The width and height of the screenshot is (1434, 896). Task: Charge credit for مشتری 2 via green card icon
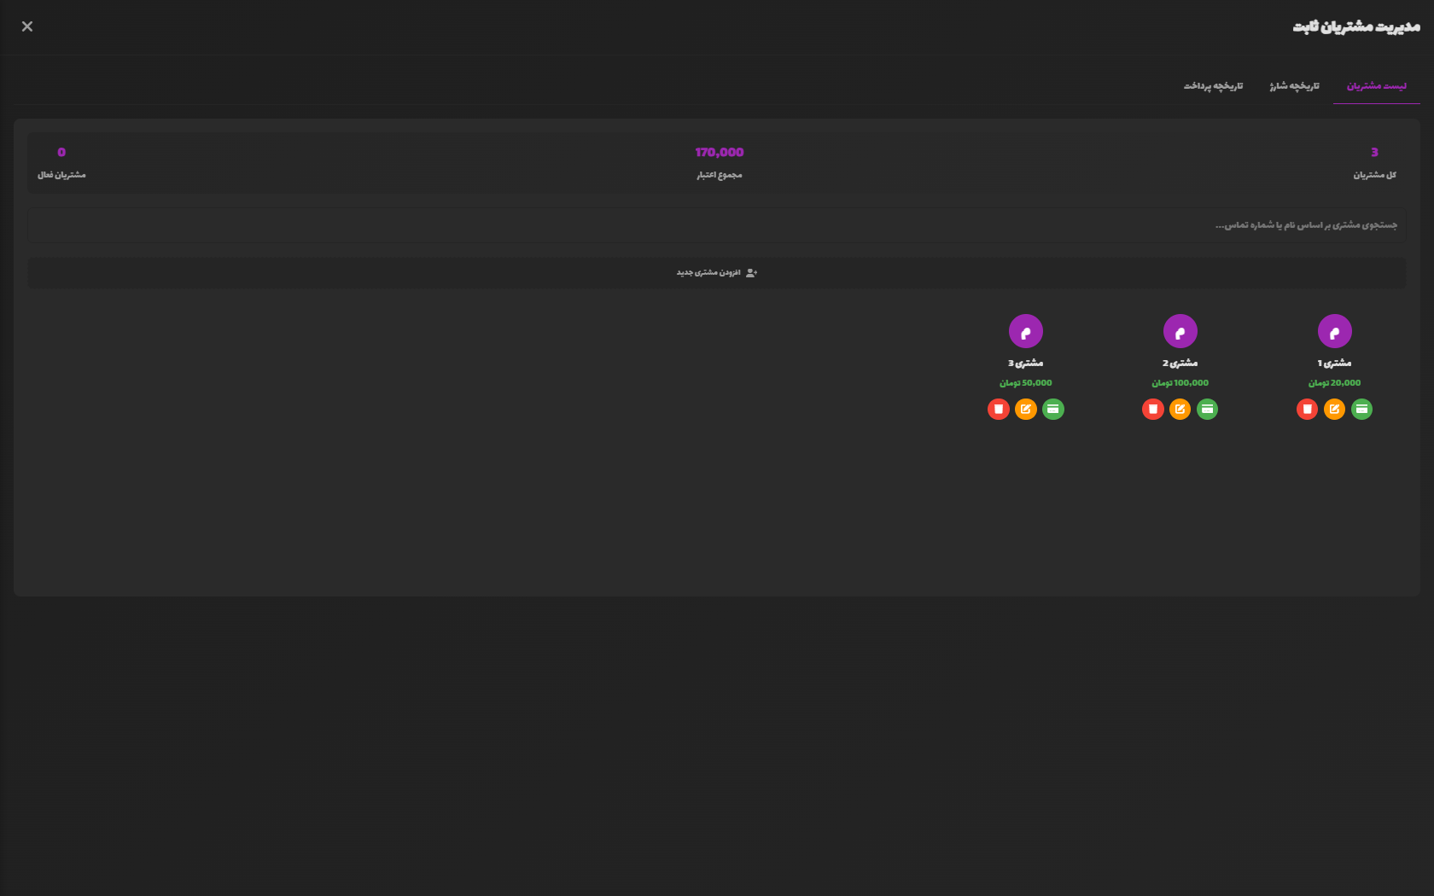pos(1207,410)
